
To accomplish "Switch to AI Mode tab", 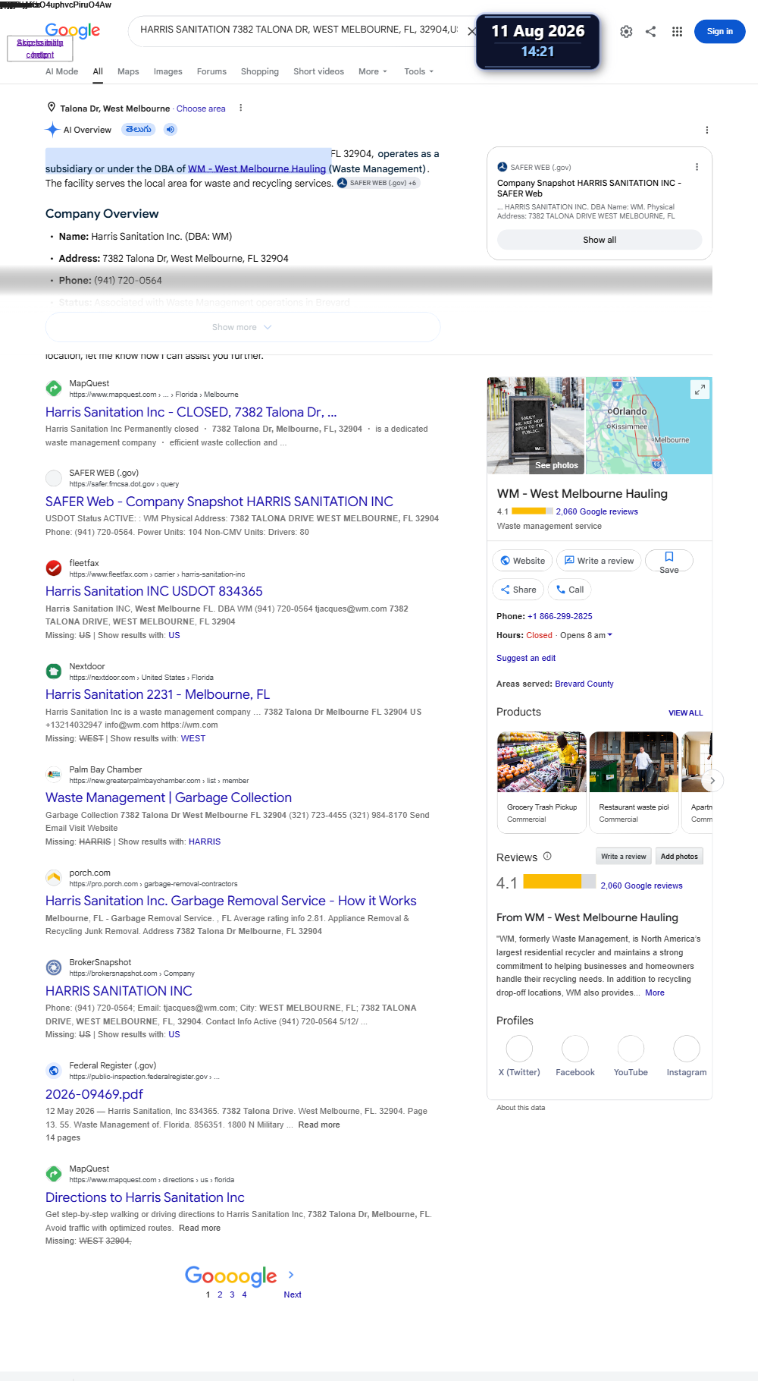I will click(61, 71).
